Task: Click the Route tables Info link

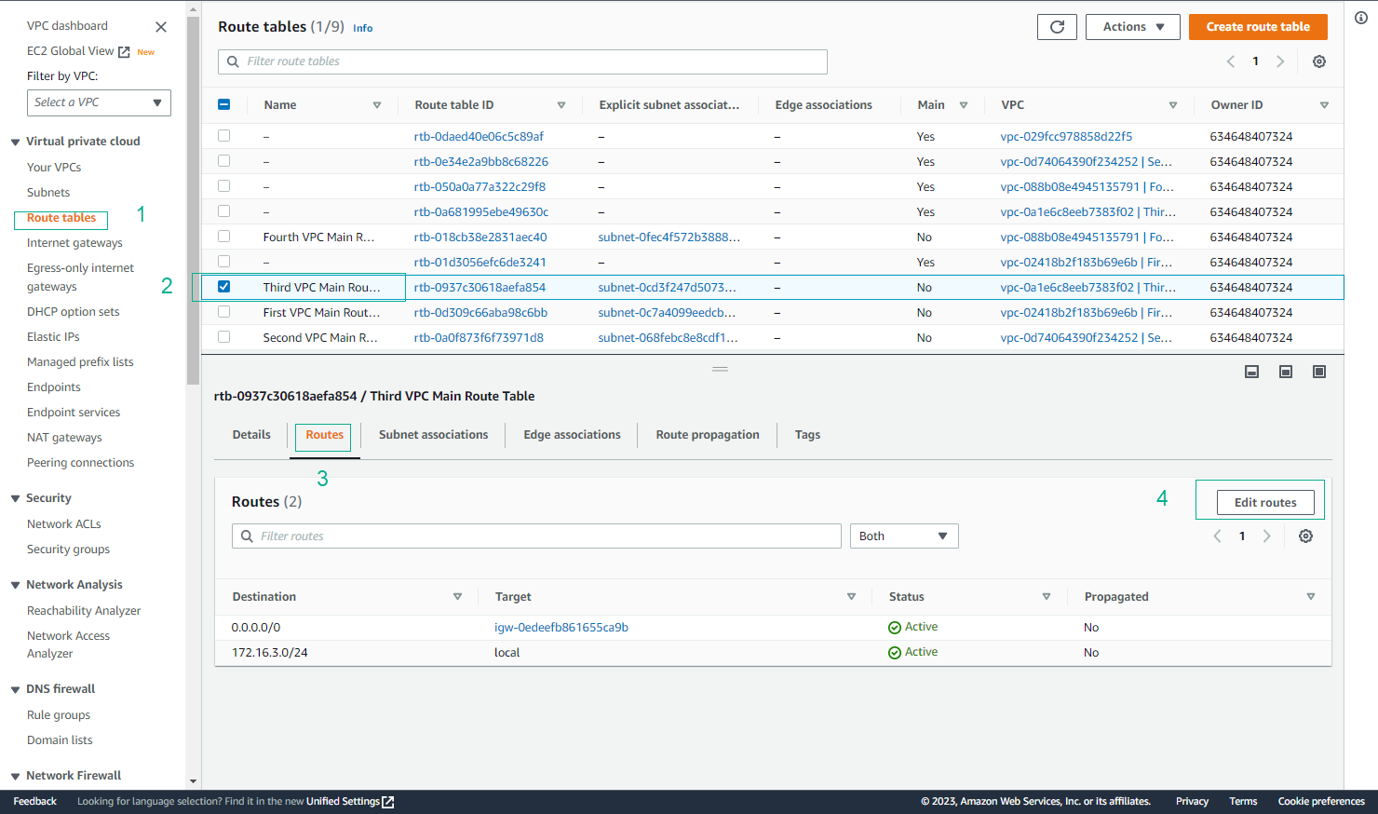Action: [x=362, y=29]
